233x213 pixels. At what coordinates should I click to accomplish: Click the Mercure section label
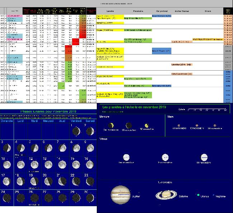[104, 117]
